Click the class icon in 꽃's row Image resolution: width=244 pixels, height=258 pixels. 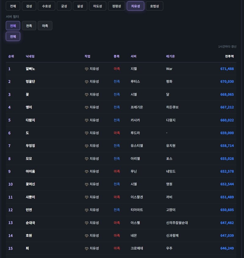pos(87,95)
